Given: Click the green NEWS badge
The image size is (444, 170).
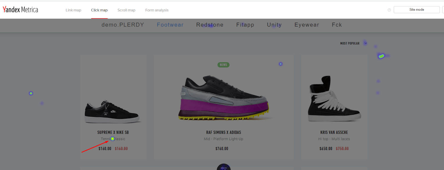Looking at the screenshot, I should click(x=223, y=65).
